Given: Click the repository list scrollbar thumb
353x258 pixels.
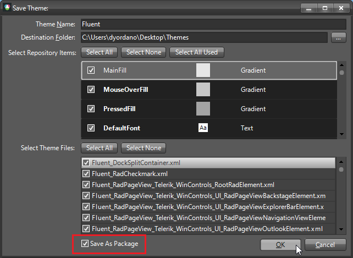Looking at the screenshot, I should pyautogui.click(x=342, y=73).
